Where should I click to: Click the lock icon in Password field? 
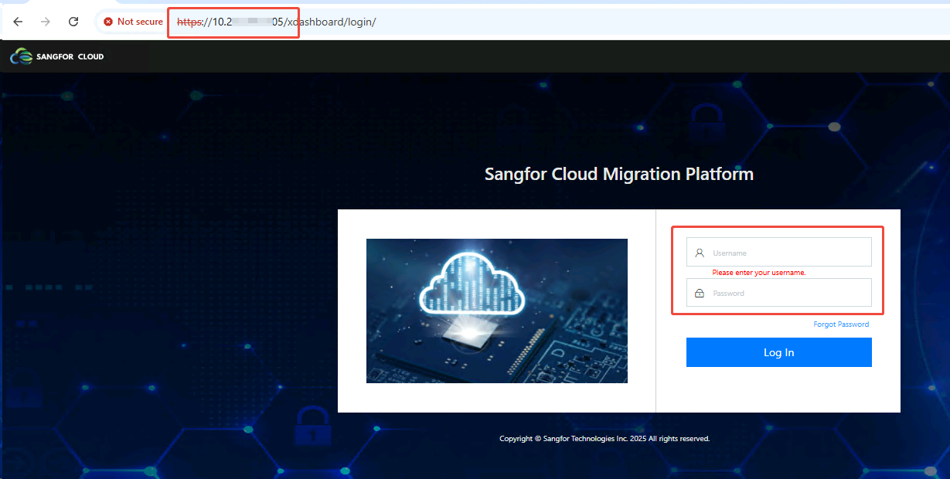700,293
